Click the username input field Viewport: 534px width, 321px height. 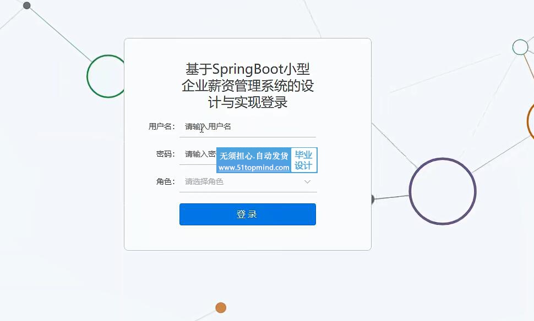point(248,126)
